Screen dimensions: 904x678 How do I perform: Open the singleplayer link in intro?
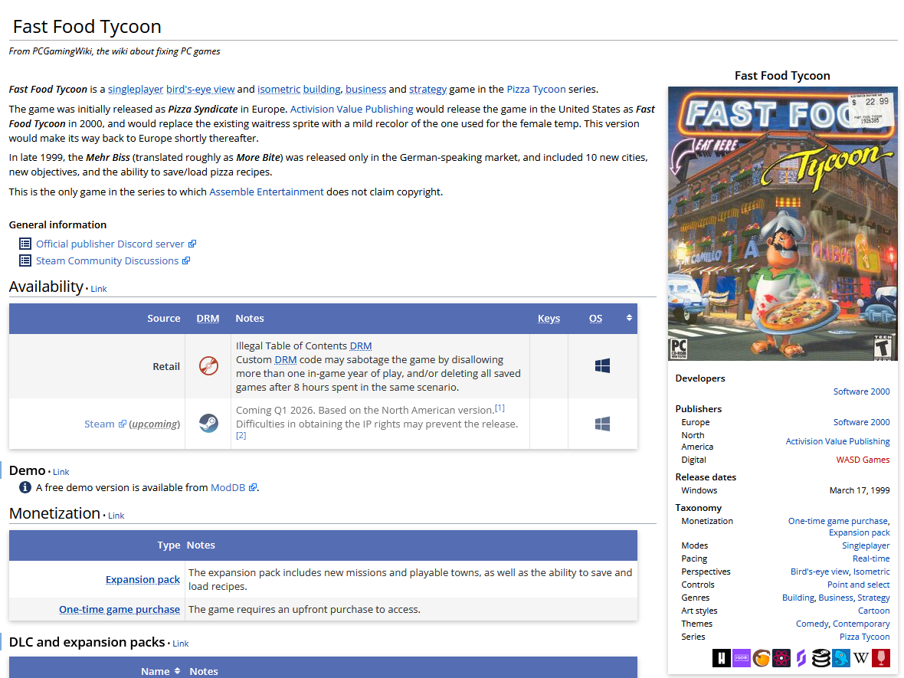click(136, 90)
